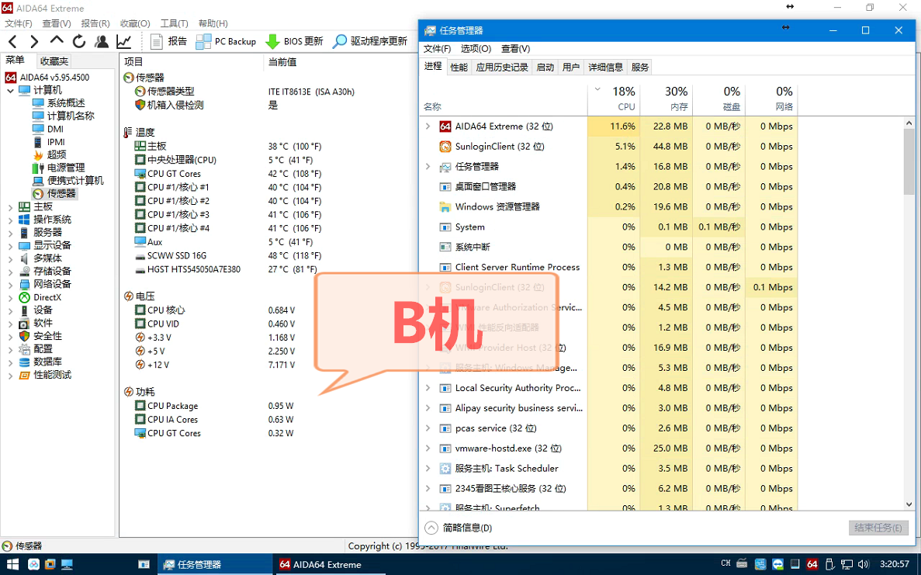The image size is (921, 575).
Task: Select the Windows 资源管理器 process row
Action: 608,206
